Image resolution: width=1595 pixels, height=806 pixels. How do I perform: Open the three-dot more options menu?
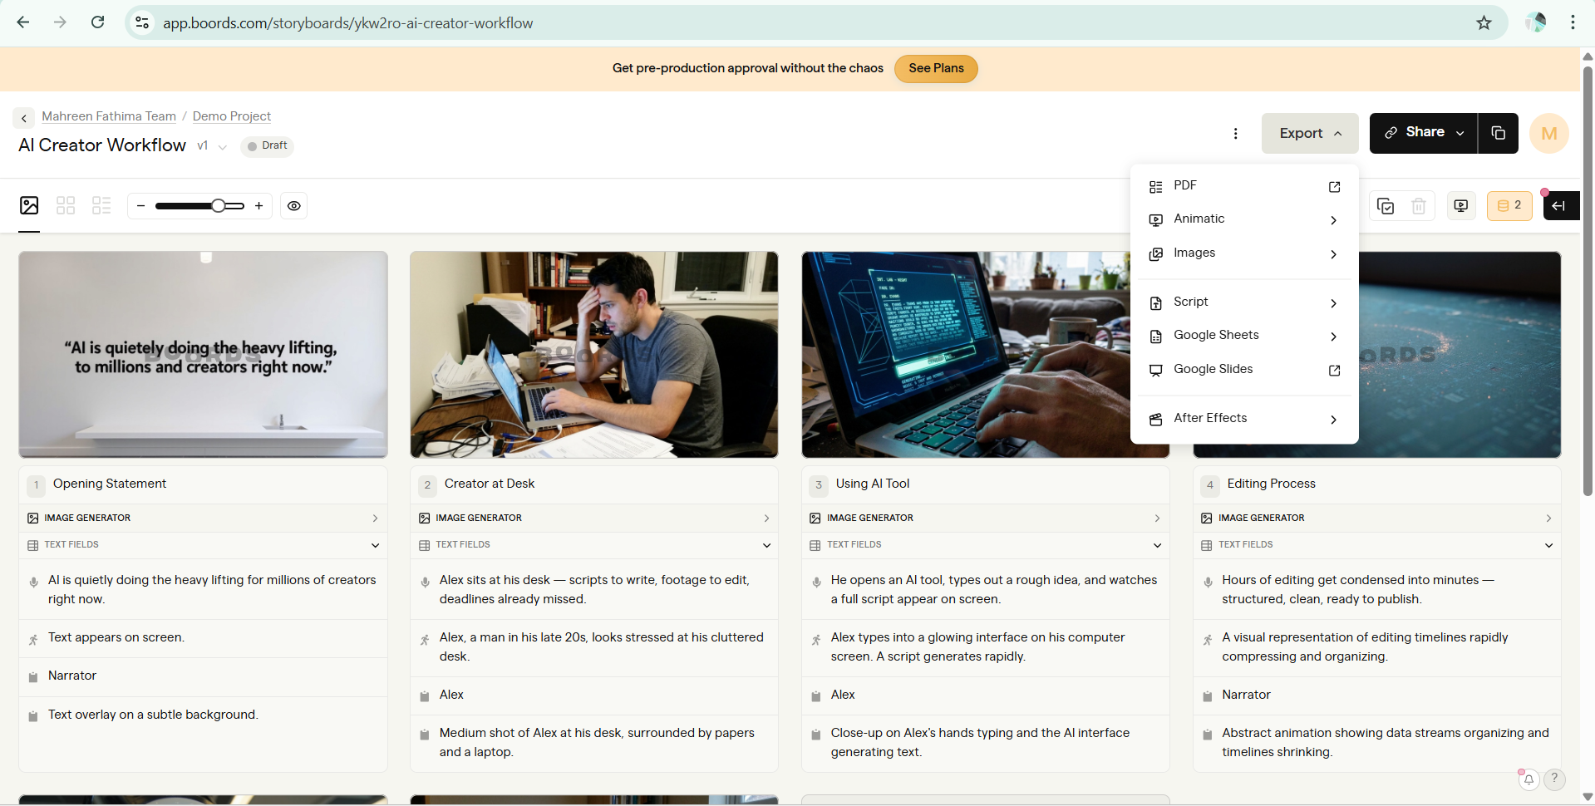[1236, 134]
